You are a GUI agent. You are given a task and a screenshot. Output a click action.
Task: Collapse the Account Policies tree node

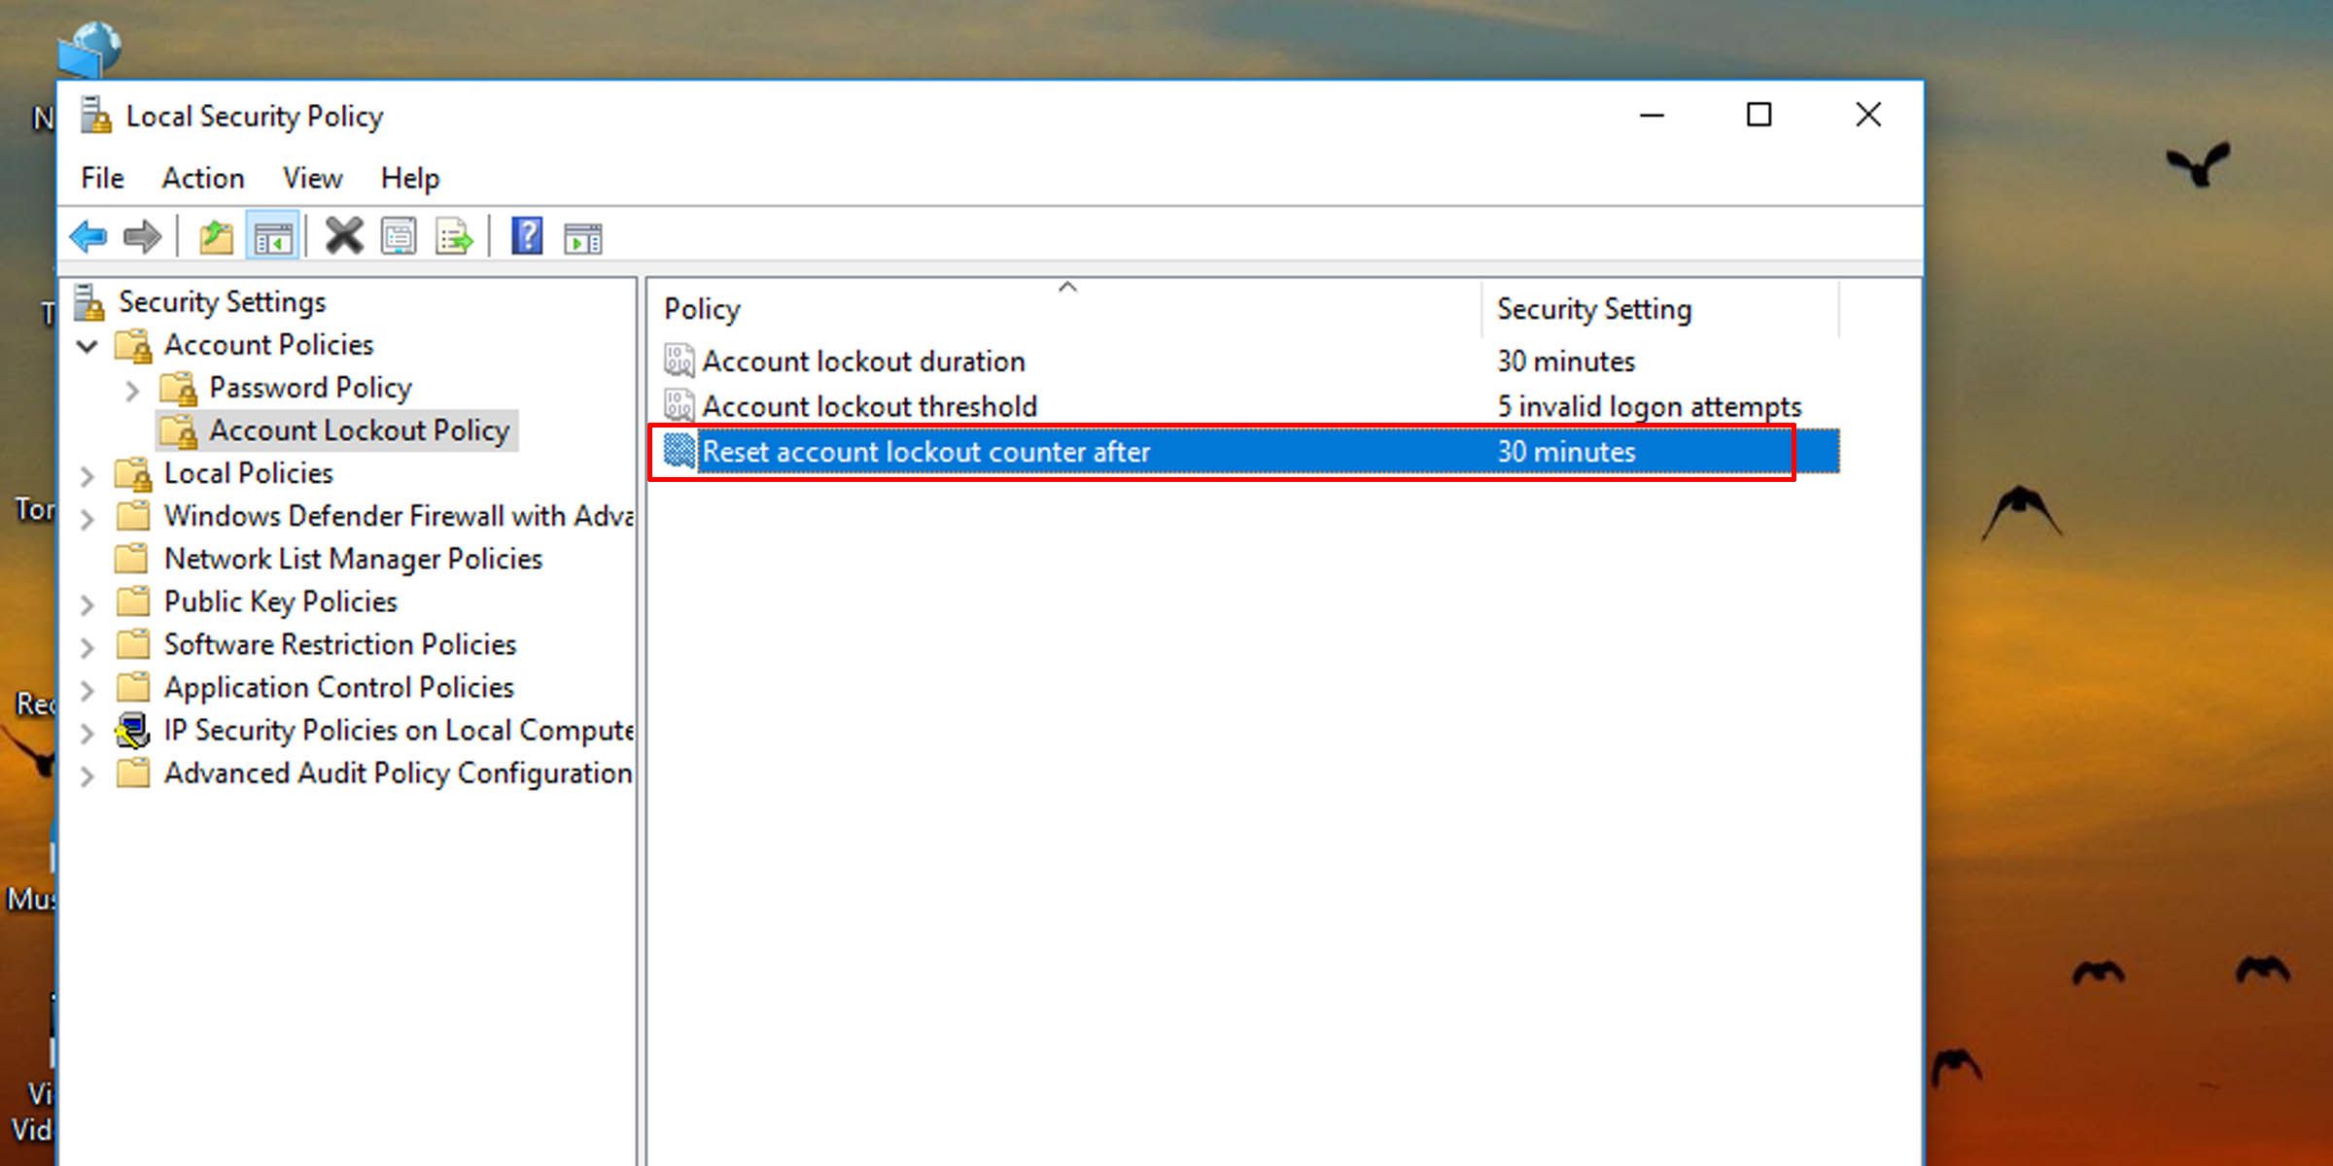point(87,346)
